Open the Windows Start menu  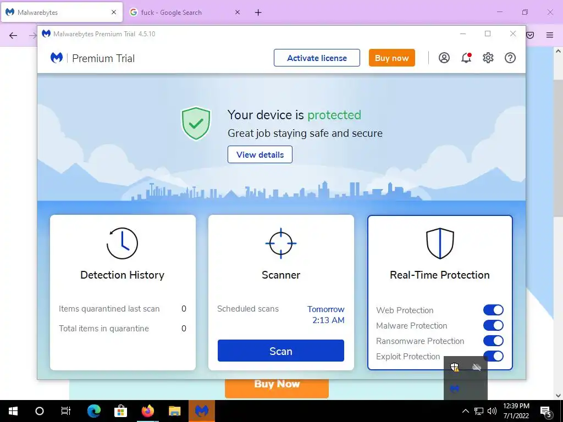point(13,411)
